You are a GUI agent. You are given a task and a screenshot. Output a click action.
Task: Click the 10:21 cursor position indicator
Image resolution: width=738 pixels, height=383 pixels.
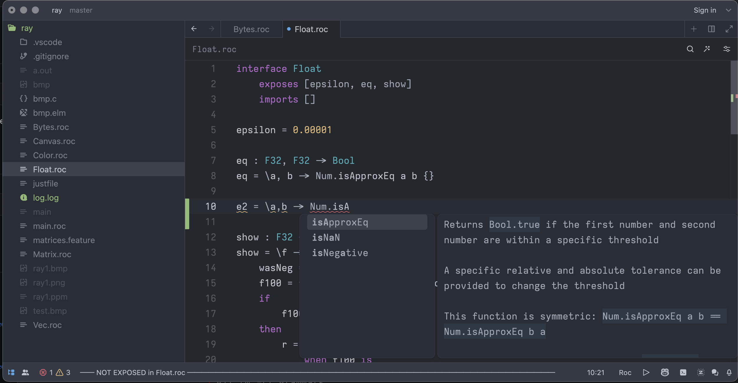pyautogui.click(x=596, y=372)
